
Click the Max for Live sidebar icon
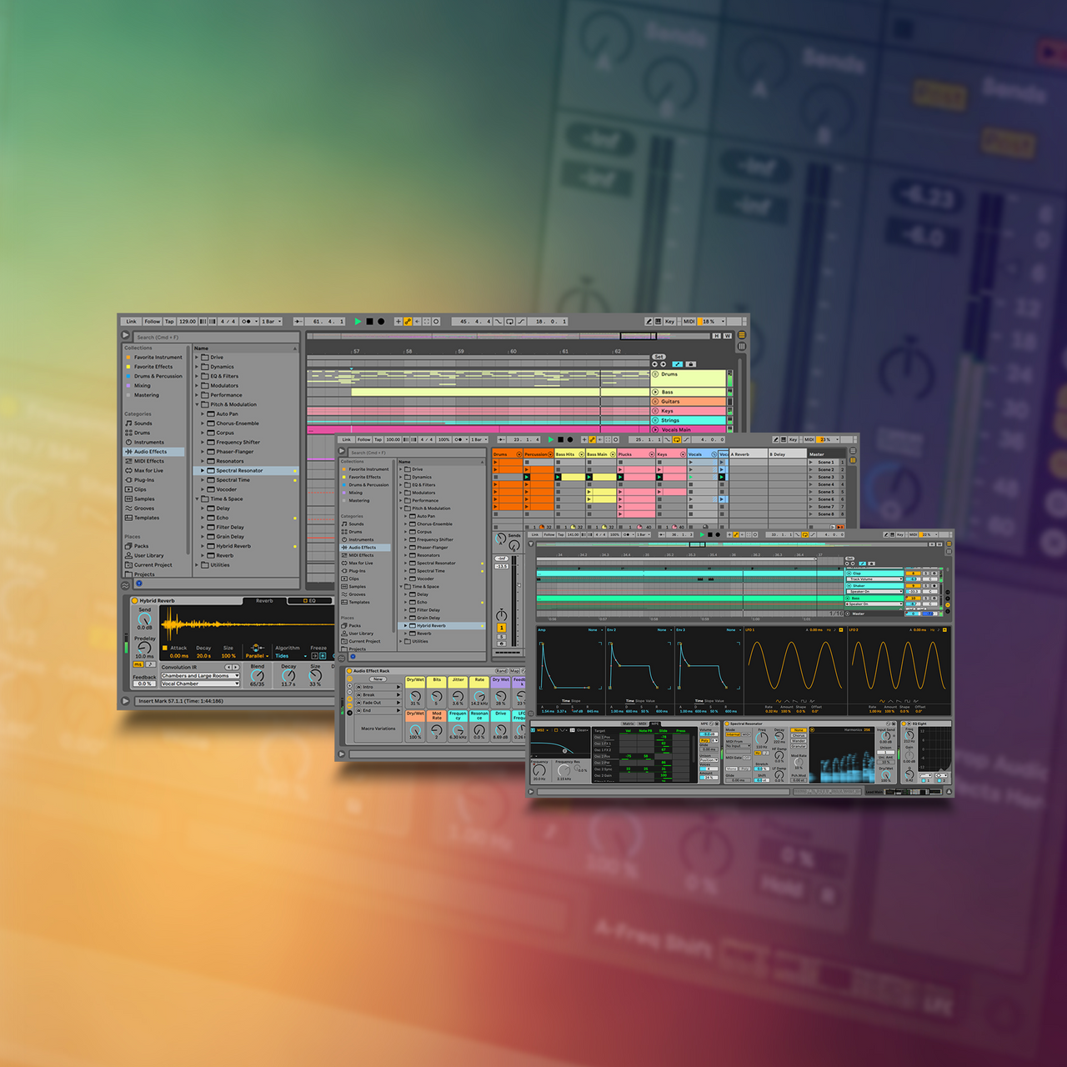tap(127, 470)
